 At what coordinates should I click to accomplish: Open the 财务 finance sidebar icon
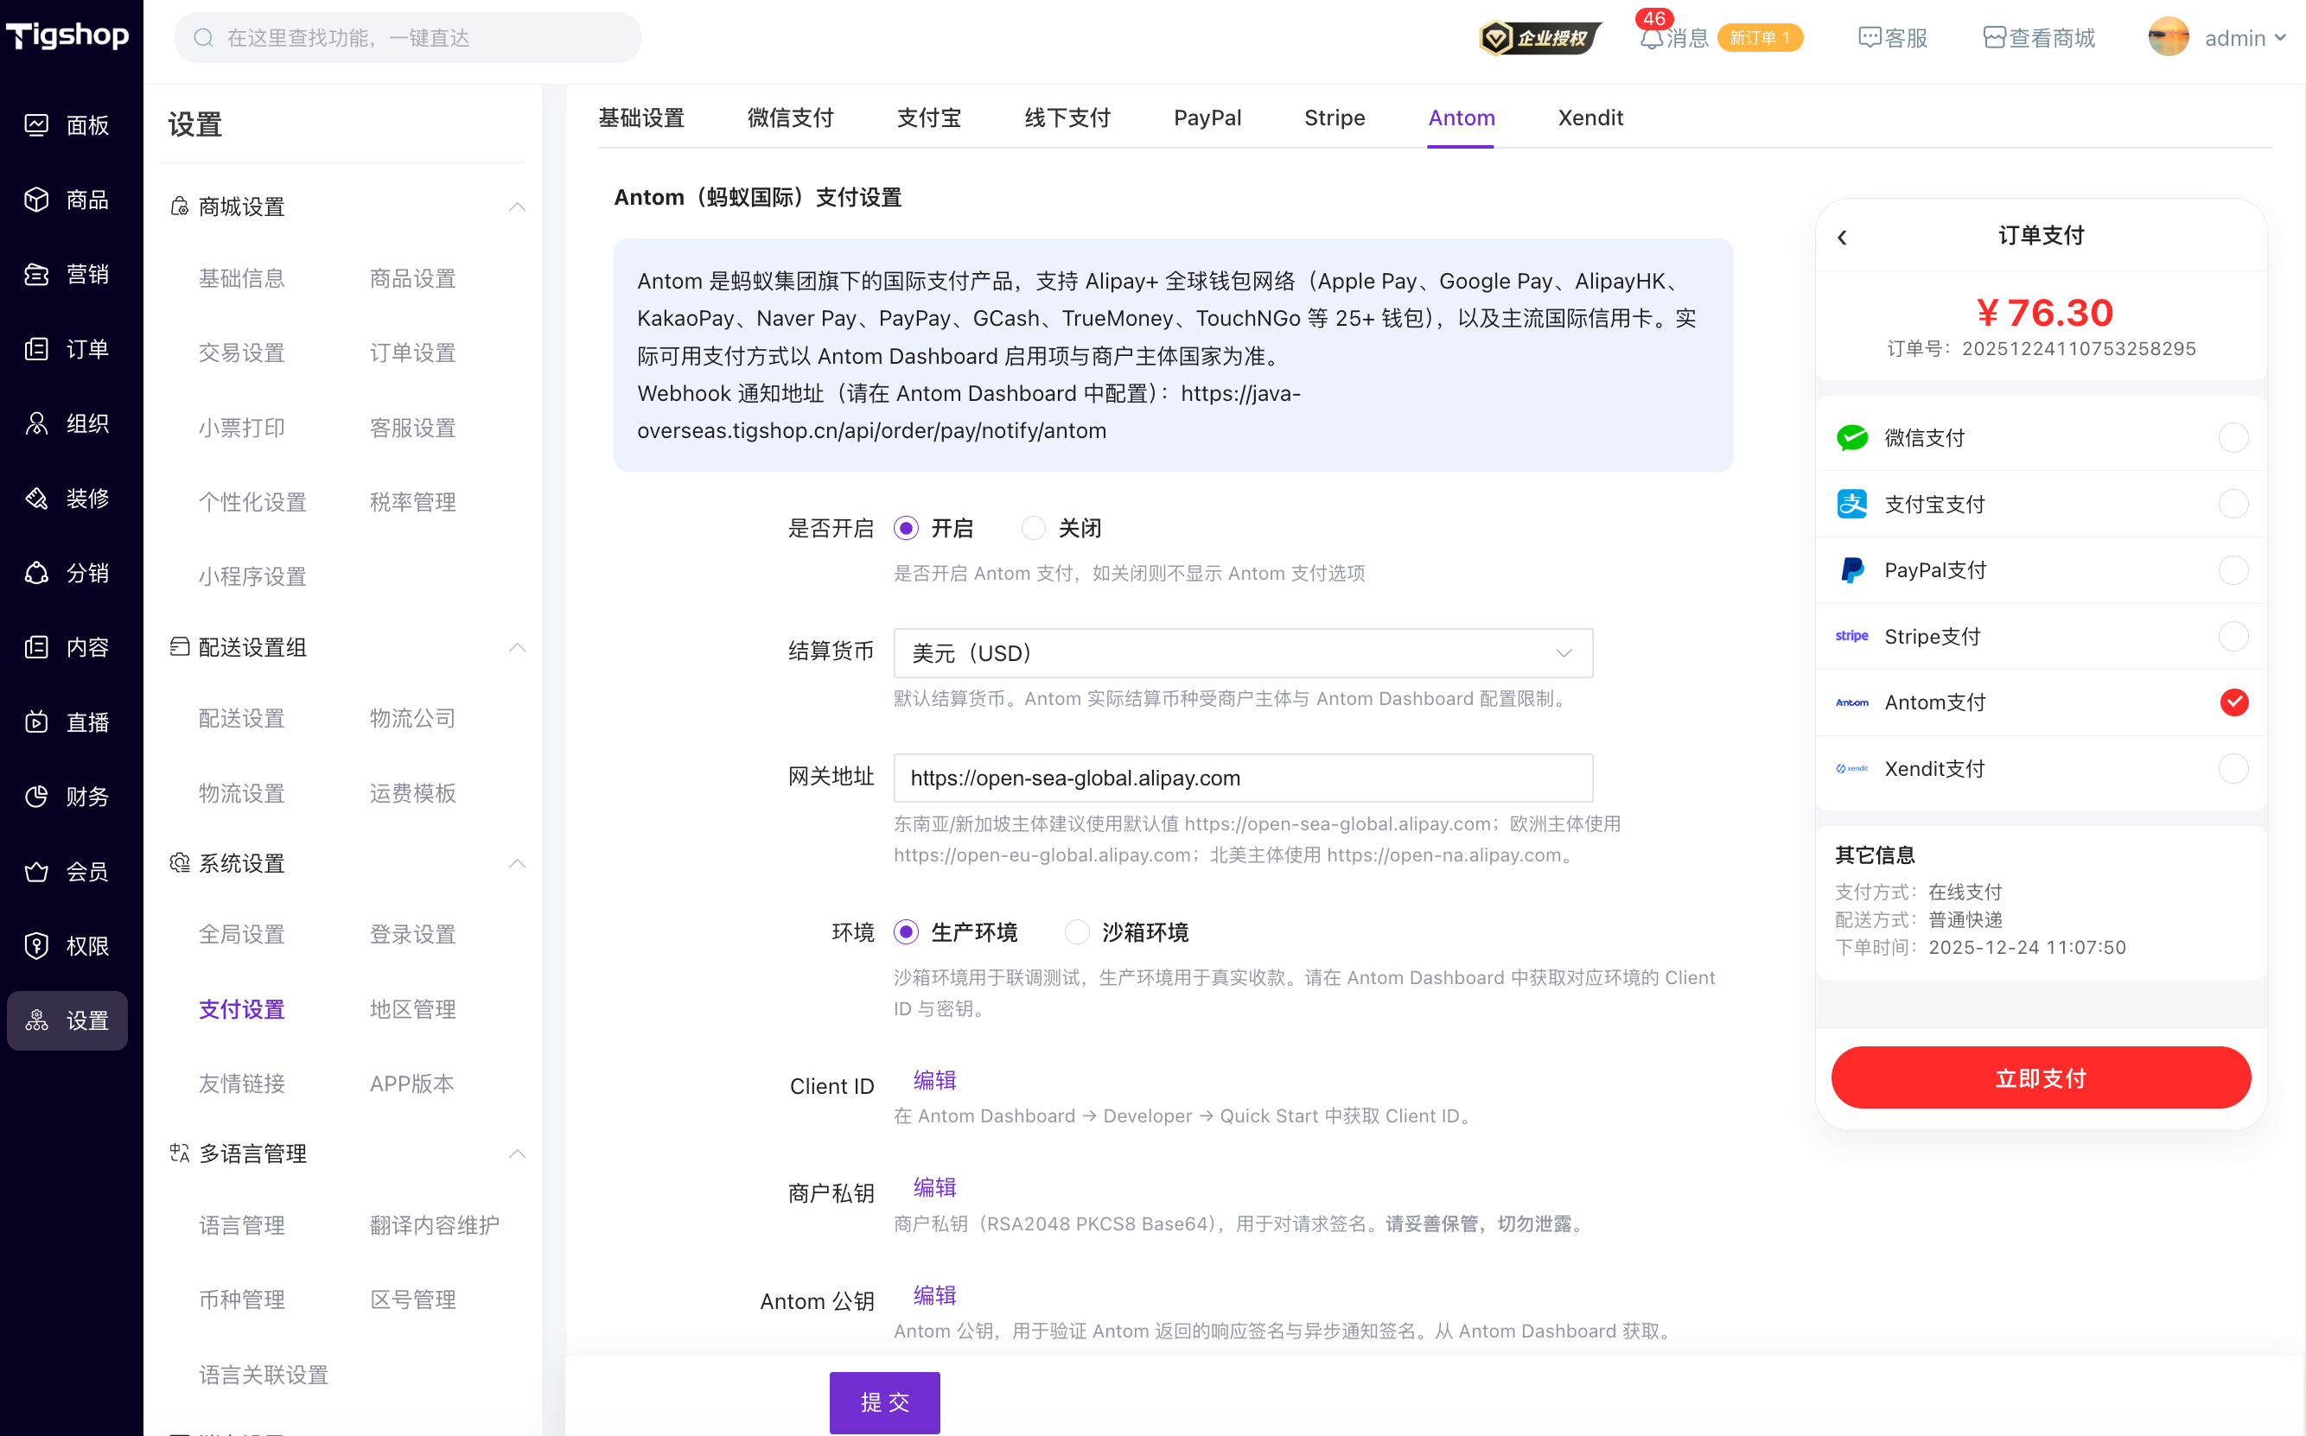[36, 797]
